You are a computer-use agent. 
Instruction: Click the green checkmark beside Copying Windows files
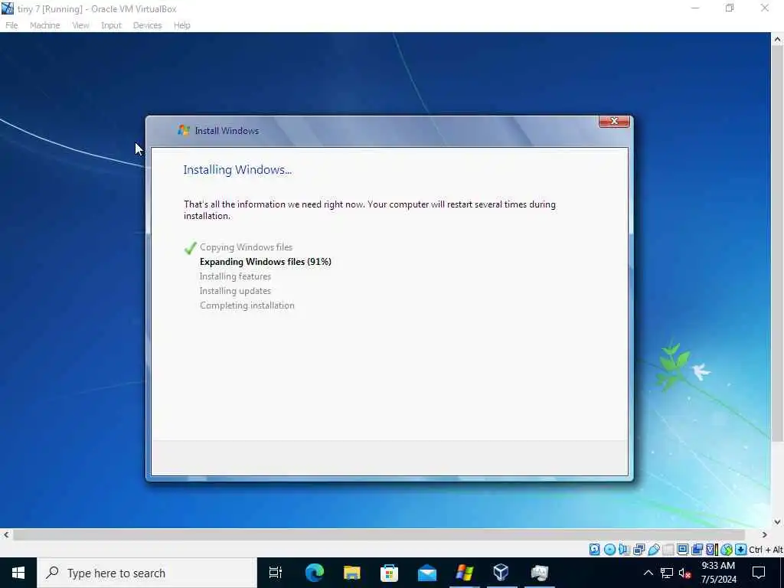[190, 247]
